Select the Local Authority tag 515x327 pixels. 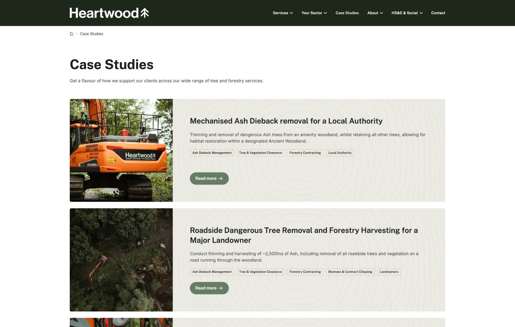[340, 153]
